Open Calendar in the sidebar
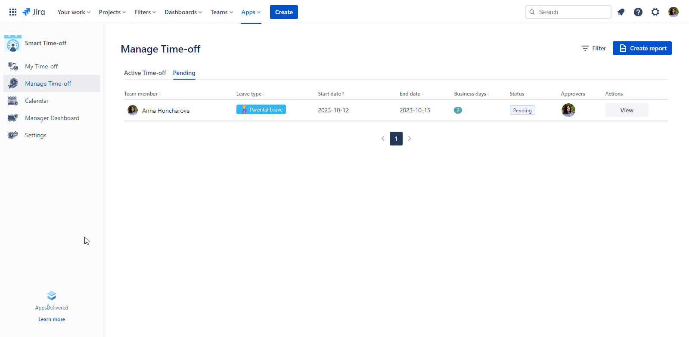The width and height of the screenshot is (689, 337). click(x=37, y=101)
